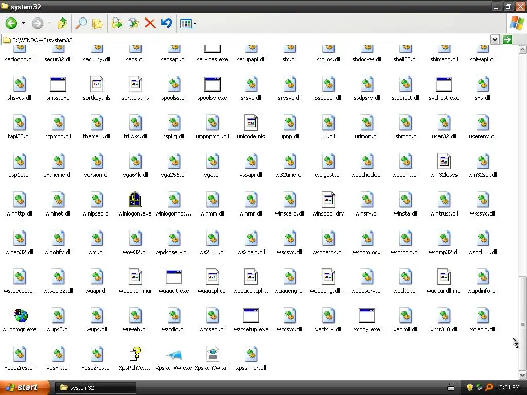This screenshot has height=395, width=527.
Task: Click the Up folder toolbar icon
Action: 62,23
